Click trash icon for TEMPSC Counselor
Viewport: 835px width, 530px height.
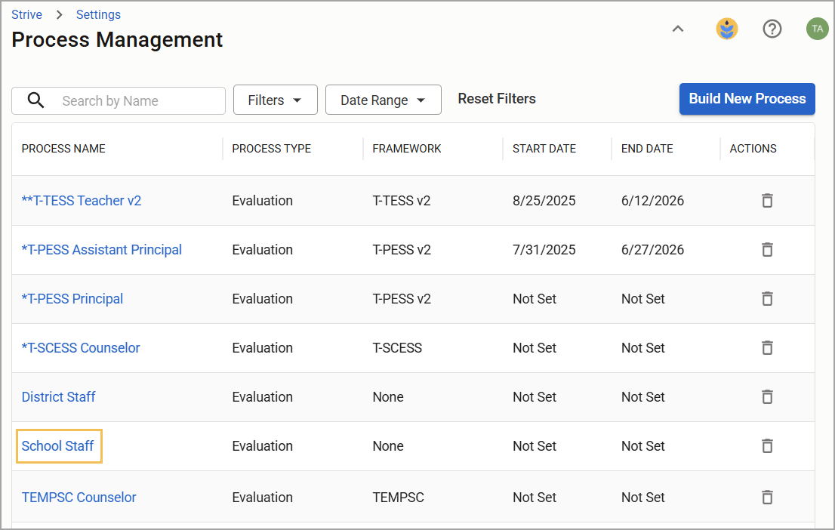pyautogui.click(x=767, y=497)
